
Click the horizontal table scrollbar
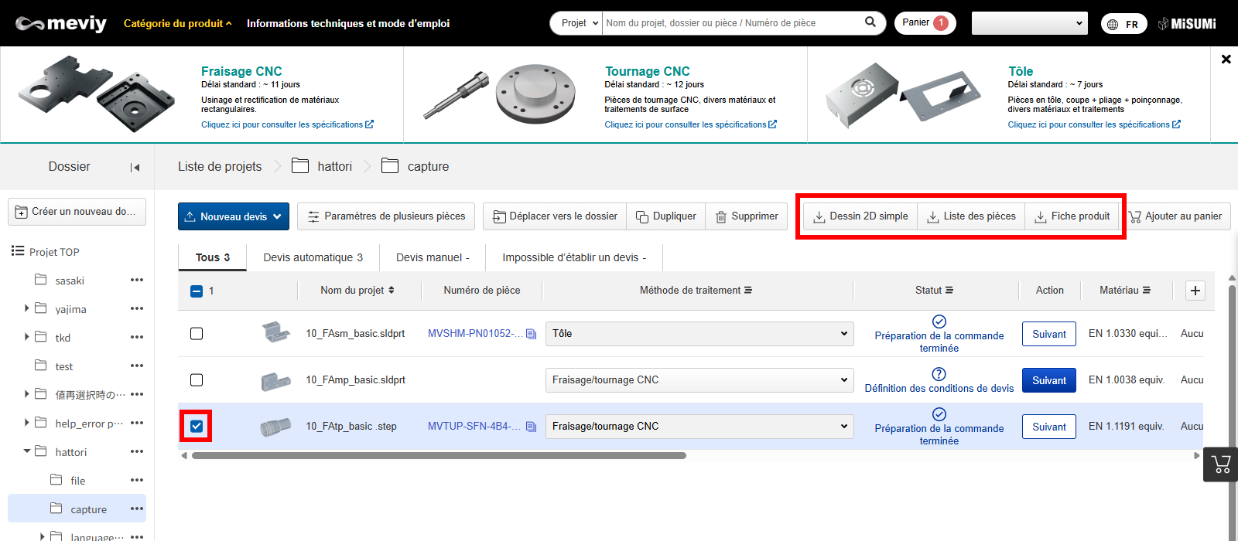439,456
